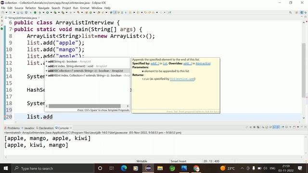308x173 pixels.
Task: Click Remove Launch in the console toolbar
Action: tap(255, 127)
